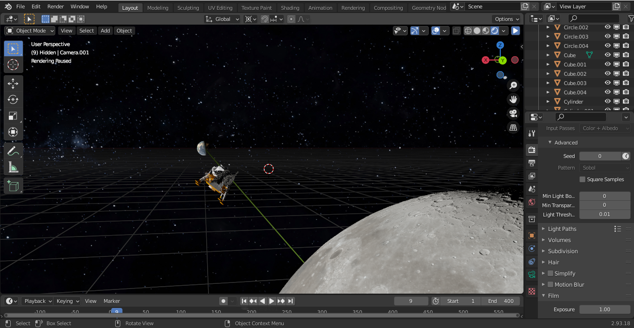Toggle snapping magnet icon
Screen dimensions: 634x328
tap(264, 19)
